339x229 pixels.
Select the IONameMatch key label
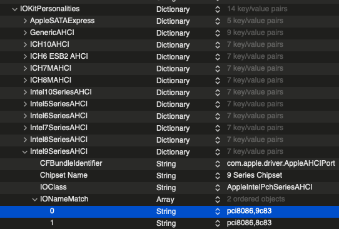pos(64,199)
